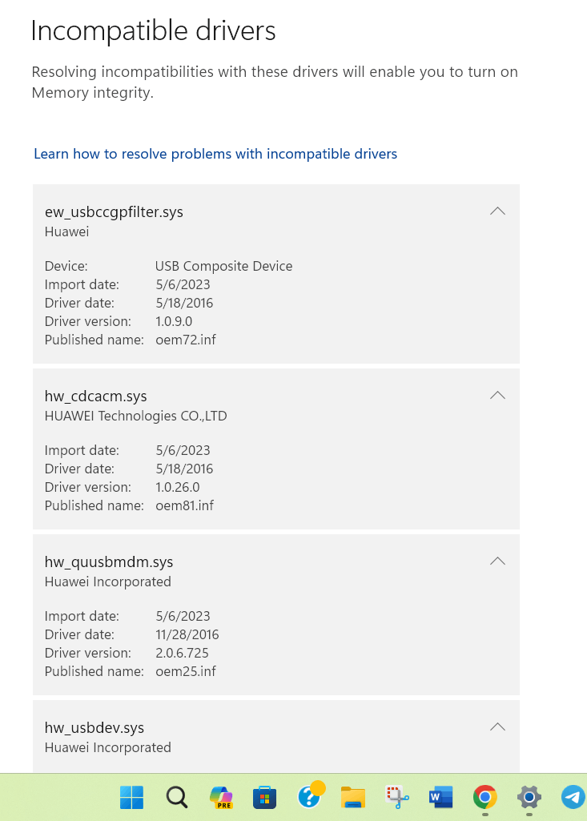Image resolution: width=587 pixels, height=821 pixels.
Task: Select the ew_usbccgpfilter.sys driver title
Action: coord(115,212)
